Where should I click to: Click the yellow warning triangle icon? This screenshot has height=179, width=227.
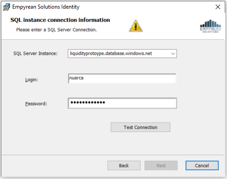[136, 26]
